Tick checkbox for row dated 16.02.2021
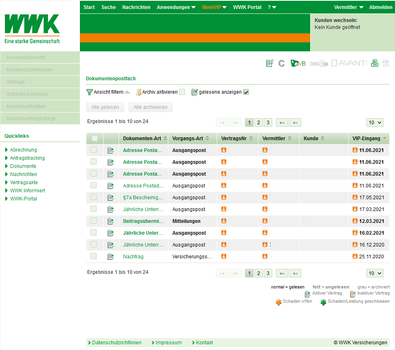The image size is (395, 350). pos(93,233)
